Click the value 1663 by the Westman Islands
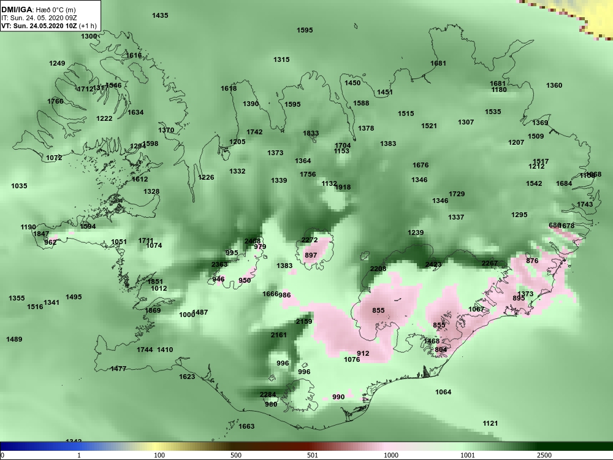This screenshot has width=613, height=460. pyautogui.click(x=246, y=426)
